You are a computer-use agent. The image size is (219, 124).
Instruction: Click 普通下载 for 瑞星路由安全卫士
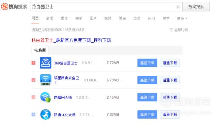pyautogui.click(x=170, y=80)
